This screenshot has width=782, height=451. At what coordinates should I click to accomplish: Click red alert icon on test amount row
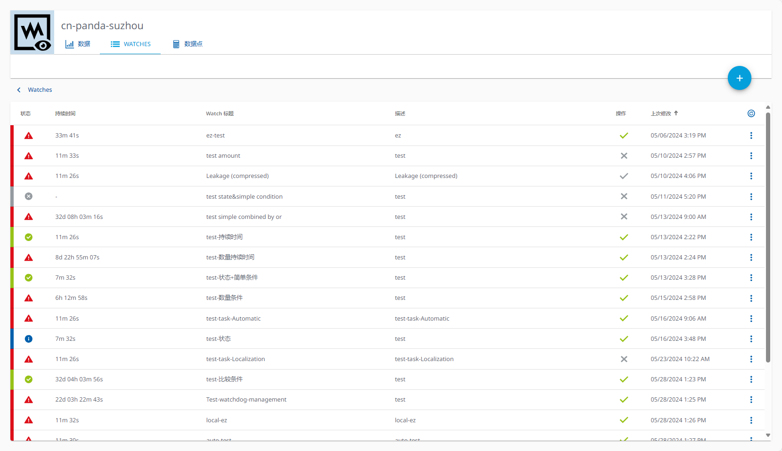pos(29,156)
